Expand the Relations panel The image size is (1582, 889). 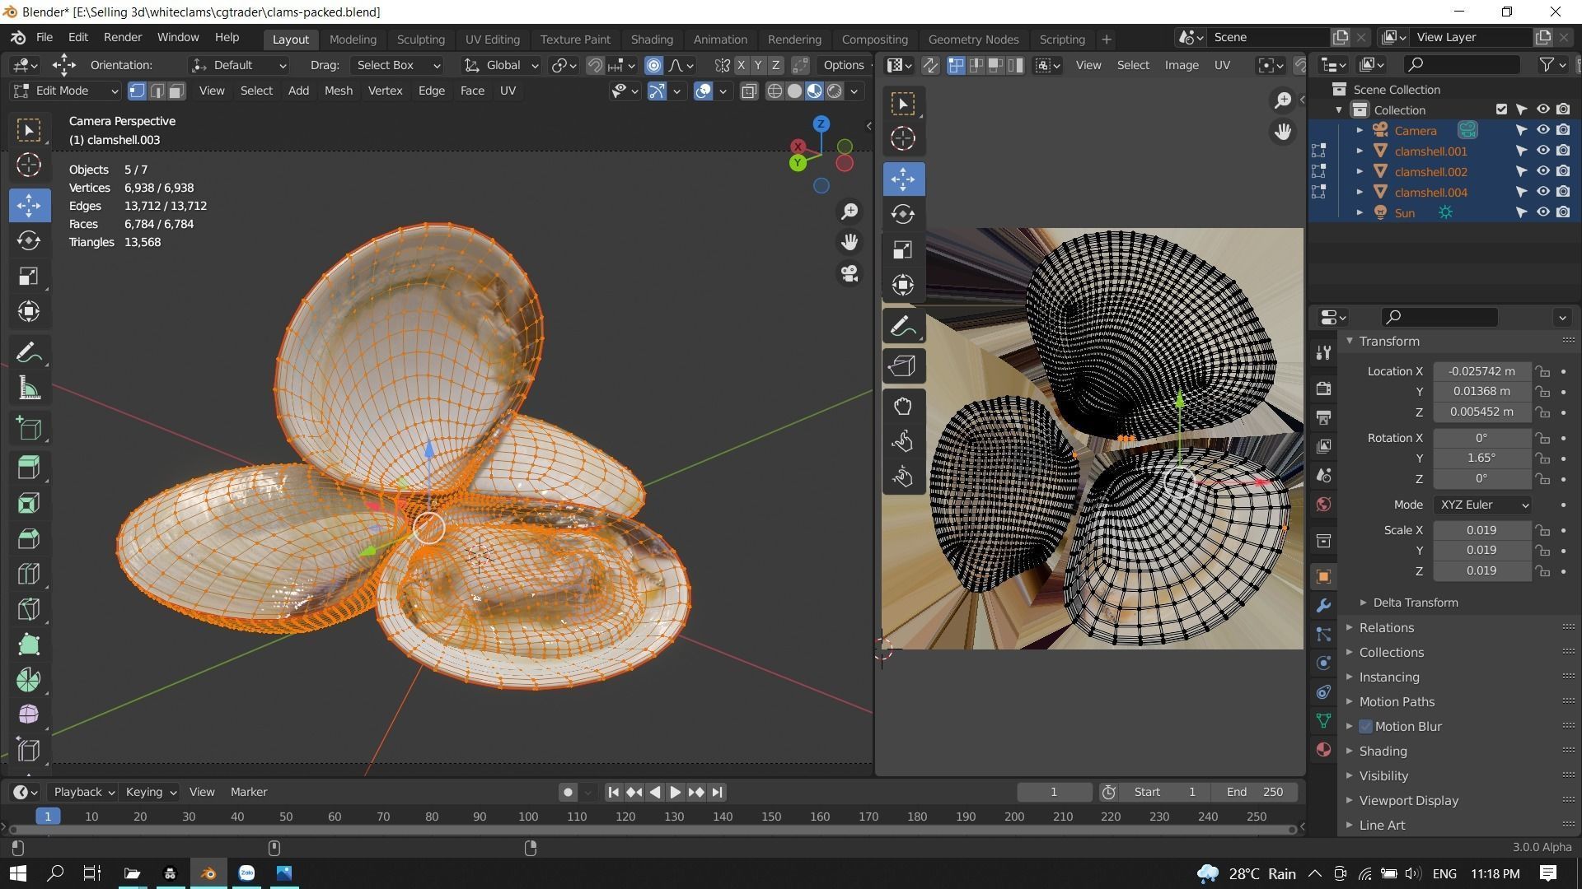tap(1386, 627)
